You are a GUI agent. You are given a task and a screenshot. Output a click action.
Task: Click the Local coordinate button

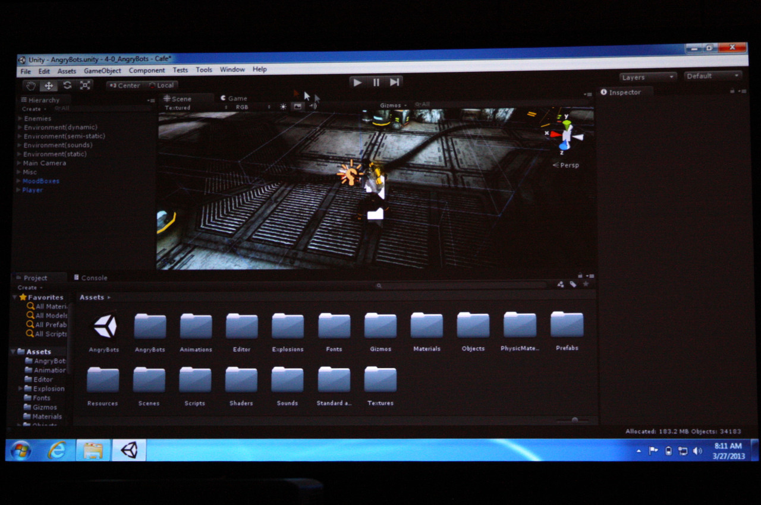coord(162,86)
